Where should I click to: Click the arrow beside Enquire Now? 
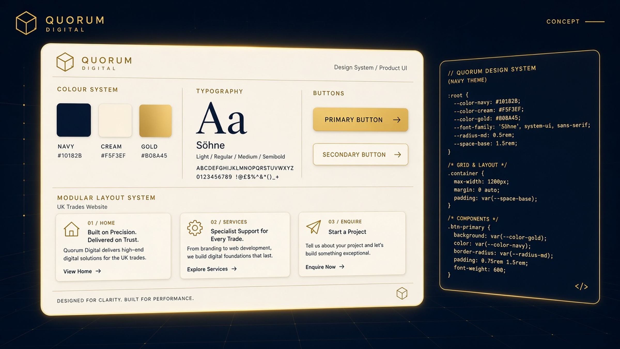click(342, 267)
